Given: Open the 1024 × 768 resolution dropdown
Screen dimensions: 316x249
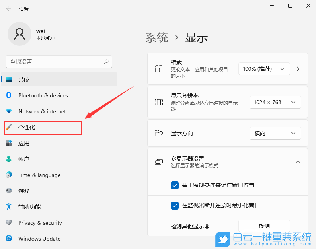Looking at the screenshot, I should pyautogui.click(x=275, y=102).
